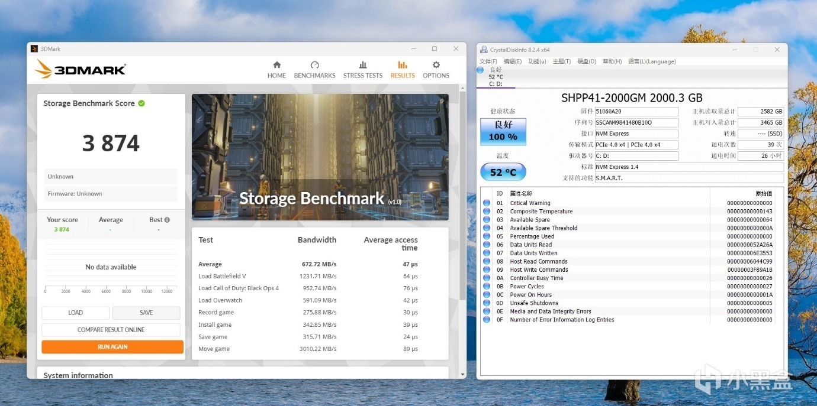Open the 语言(L)(Language) menu

[x=651, y=61]
